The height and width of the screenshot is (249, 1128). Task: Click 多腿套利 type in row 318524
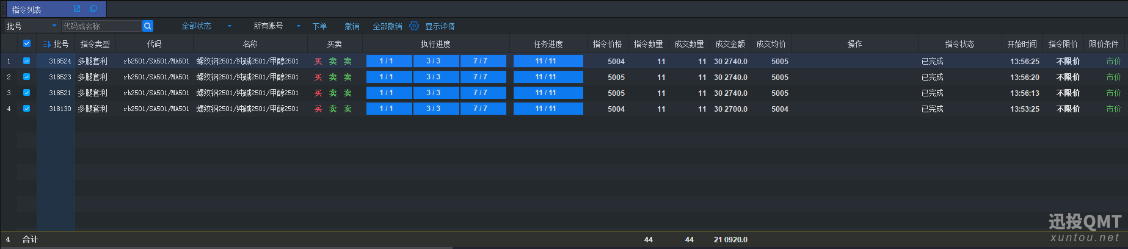pos(92,61)
